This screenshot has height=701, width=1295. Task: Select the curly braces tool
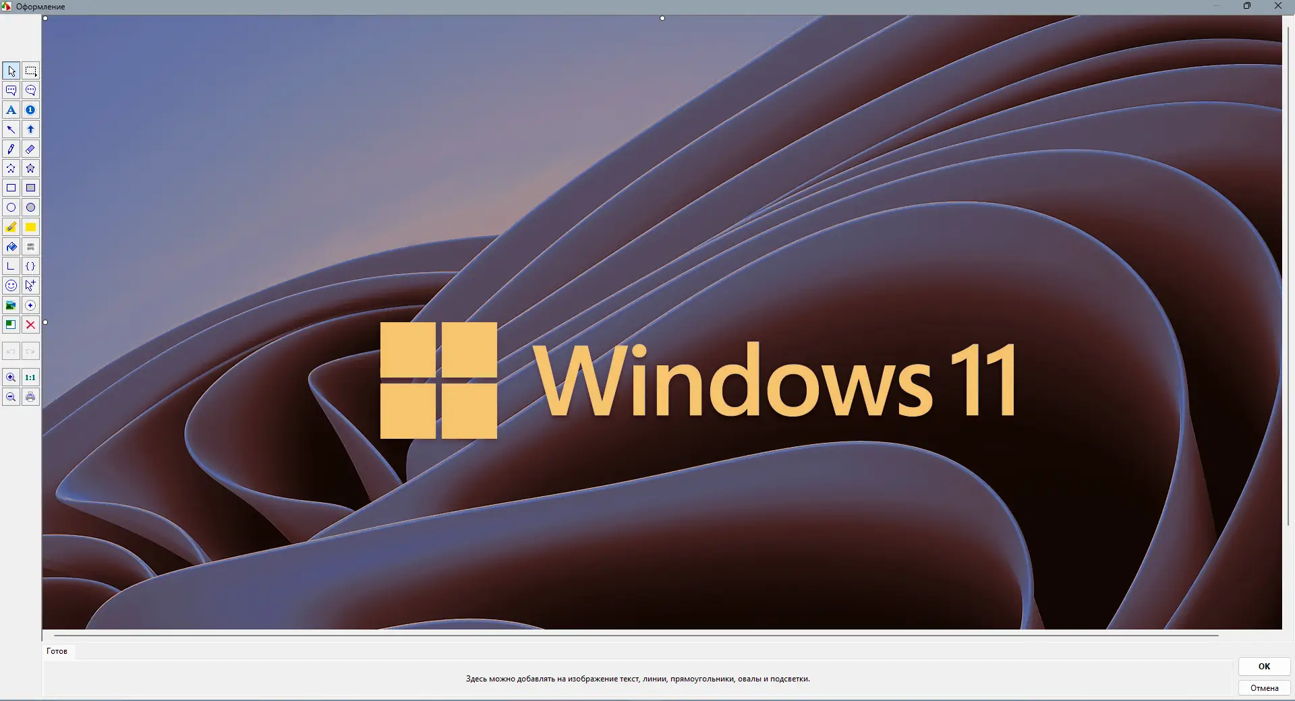(30, 266)
